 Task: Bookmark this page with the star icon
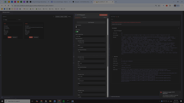(x=159, y=6)
